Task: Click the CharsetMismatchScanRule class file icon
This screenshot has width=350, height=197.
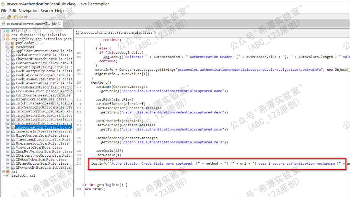Action: 13,59
